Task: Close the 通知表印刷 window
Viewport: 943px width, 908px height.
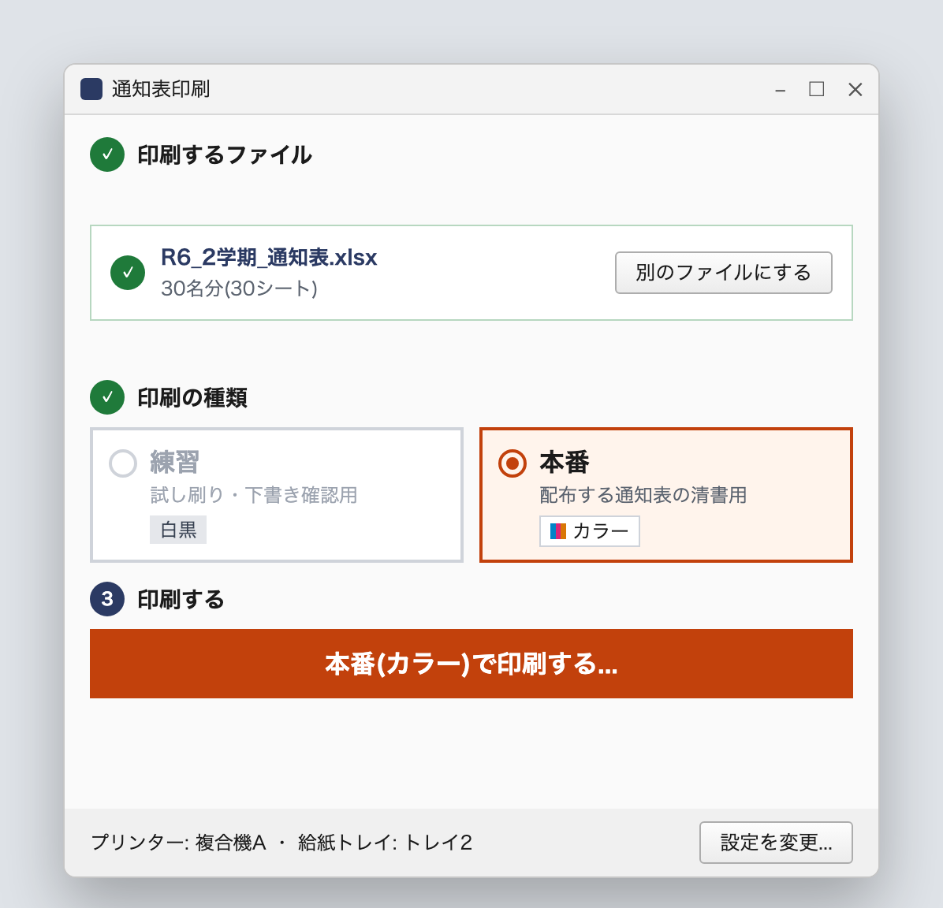Action: pyautogui.click(x=855, y=90)
